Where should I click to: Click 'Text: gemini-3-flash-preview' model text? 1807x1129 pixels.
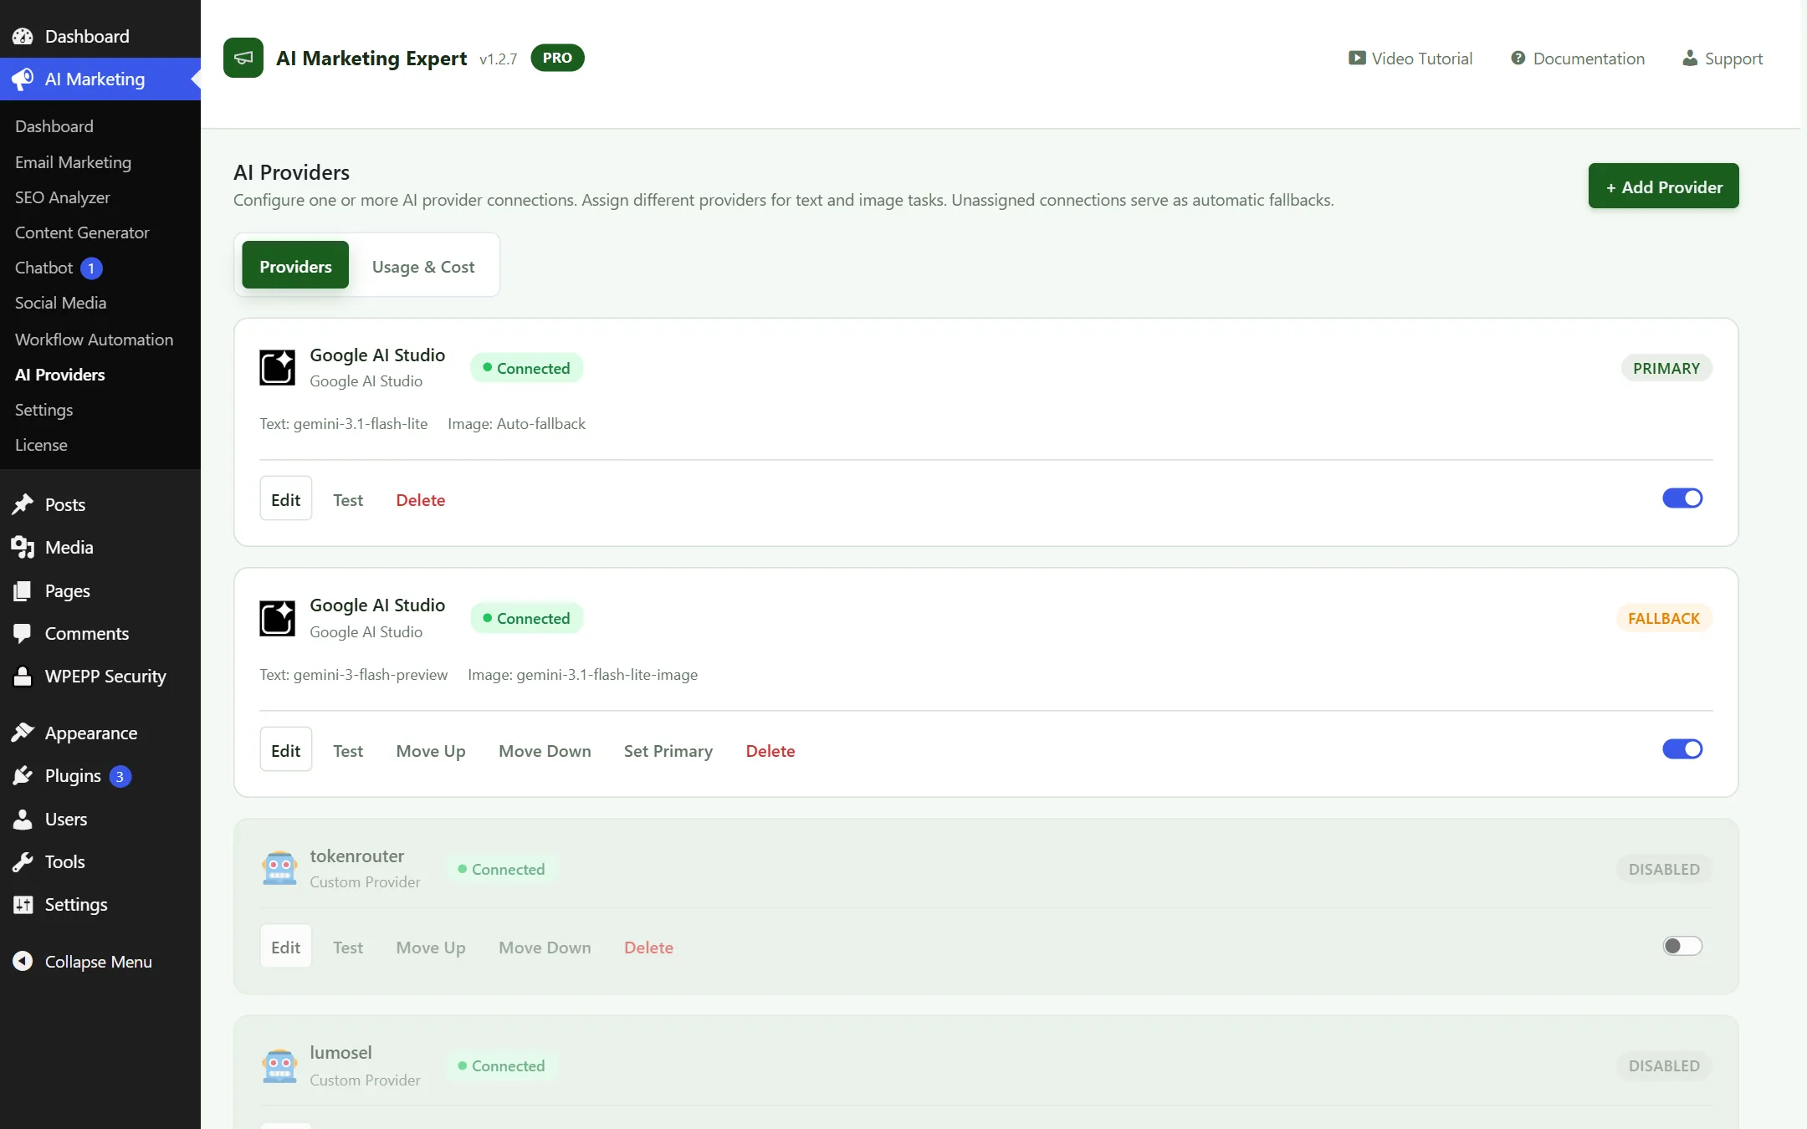(x=353, y=674)
